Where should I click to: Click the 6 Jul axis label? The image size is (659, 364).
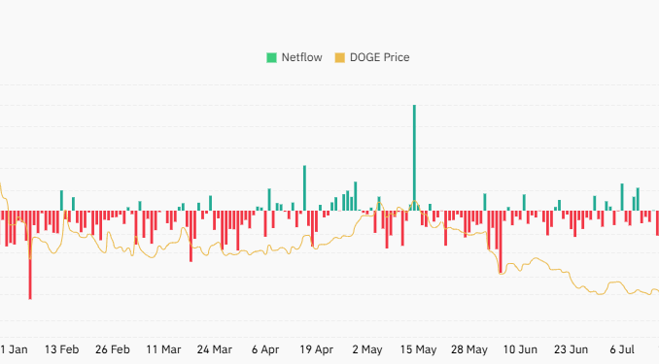click(x=622, y=349)
